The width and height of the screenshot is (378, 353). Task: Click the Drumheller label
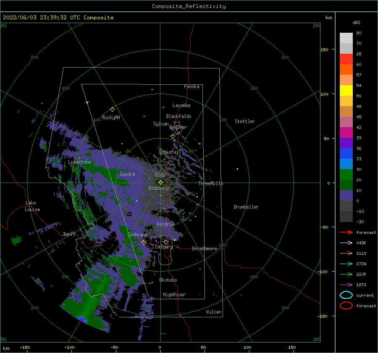point(246,207)
